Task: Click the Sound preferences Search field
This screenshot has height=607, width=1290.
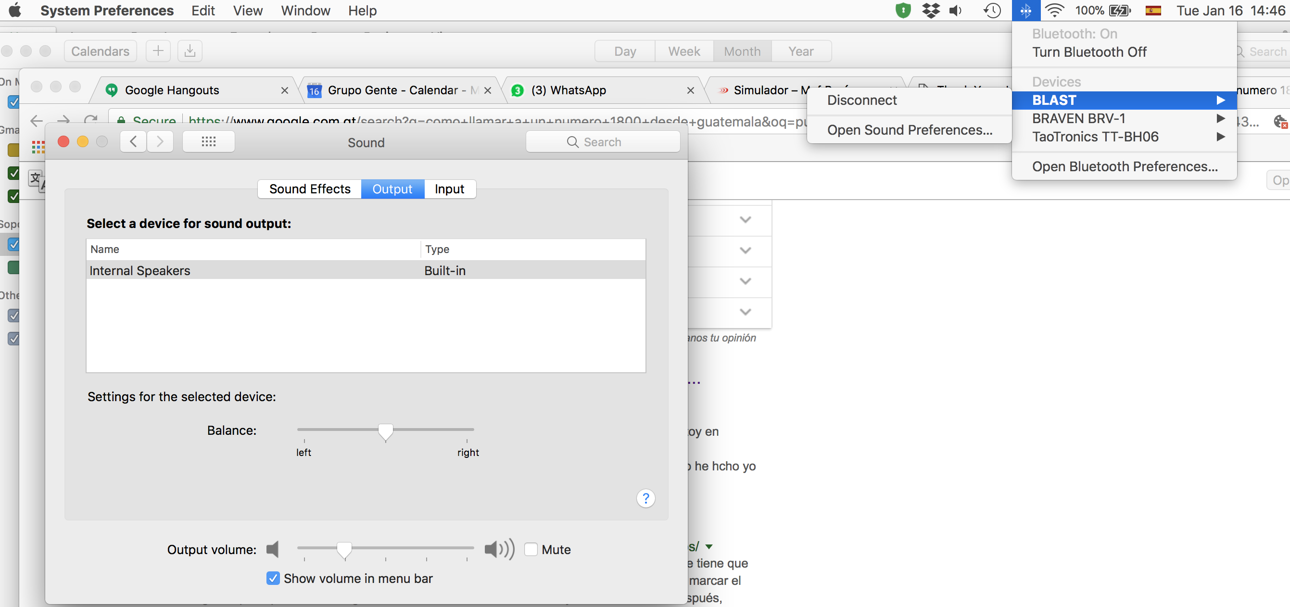Action: click(603, 142)
